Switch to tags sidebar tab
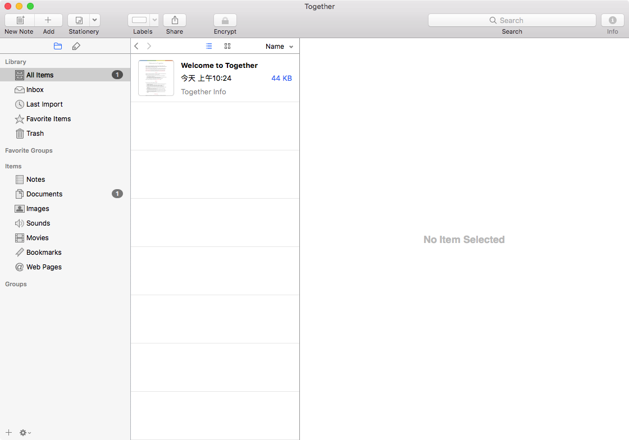The width and height of the screenshot is (629, 440). [x=76, y=46]
